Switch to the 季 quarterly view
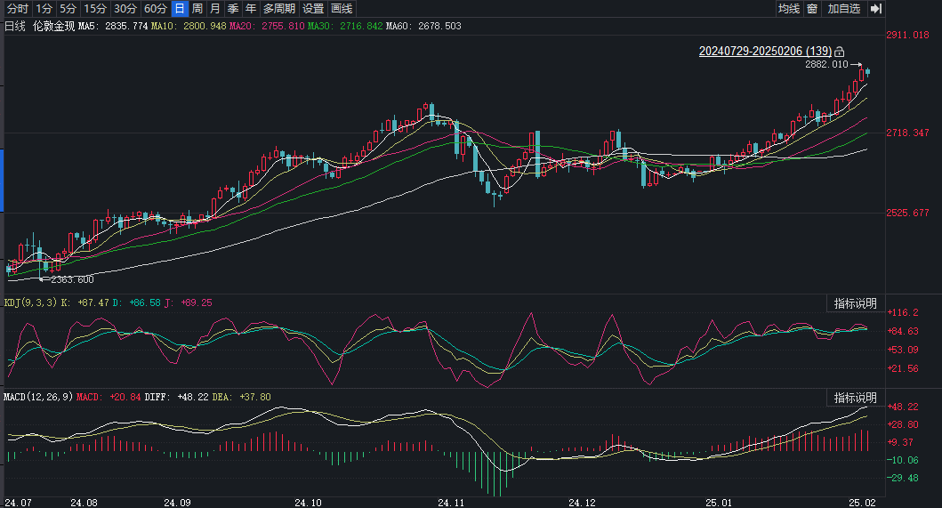 [x=233, y=9]
